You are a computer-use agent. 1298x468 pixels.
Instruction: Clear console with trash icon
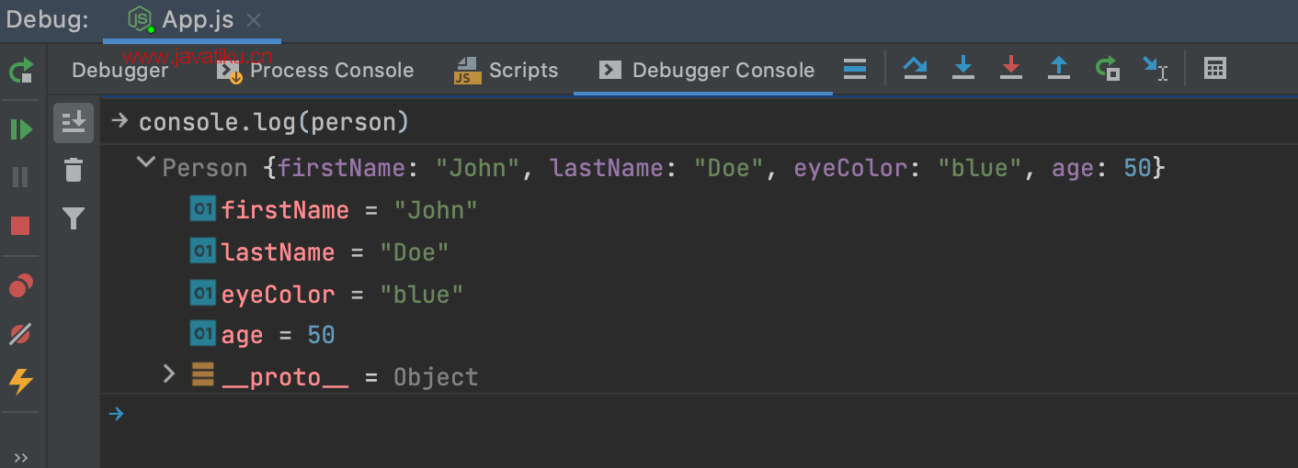74,170
